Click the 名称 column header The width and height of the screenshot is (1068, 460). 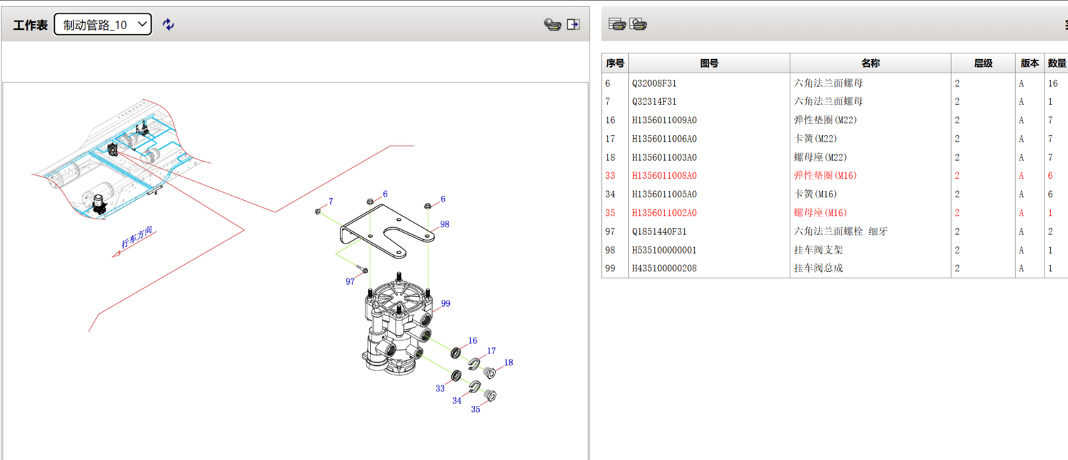(x=870, y=63)
